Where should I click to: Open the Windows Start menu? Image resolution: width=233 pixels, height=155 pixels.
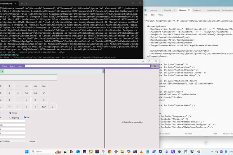[27, 152]
